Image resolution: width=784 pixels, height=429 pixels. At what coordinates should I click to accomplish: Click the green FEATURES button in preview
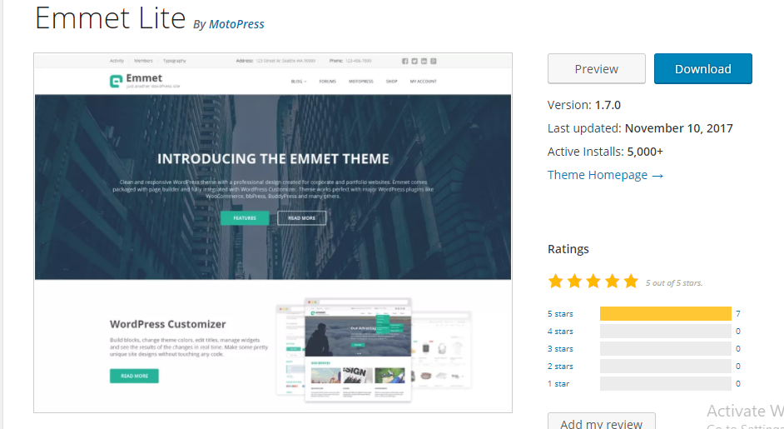[245, 217]
